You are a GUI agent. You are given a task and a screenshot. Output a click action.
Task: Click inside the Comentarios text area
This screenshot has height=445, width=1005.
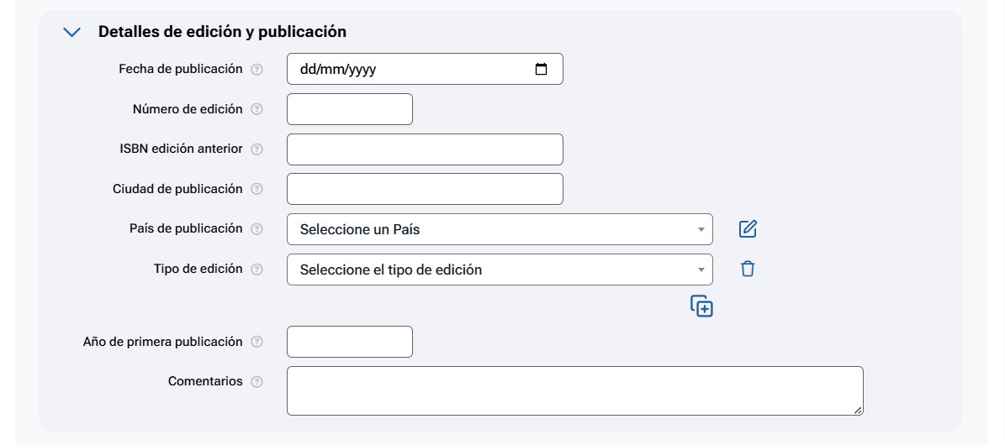(574, 390)
